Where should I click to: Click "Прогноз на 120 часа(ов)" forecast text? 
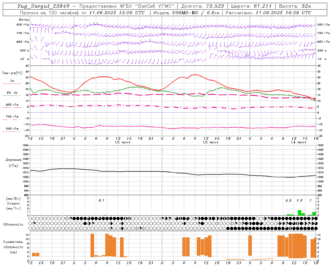coord(50,13)
